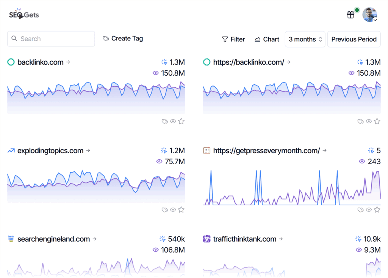Click the SEO Gets logo
Image resolution: width=388 pixels, height=278 pixels.
[x=24, y=15]
